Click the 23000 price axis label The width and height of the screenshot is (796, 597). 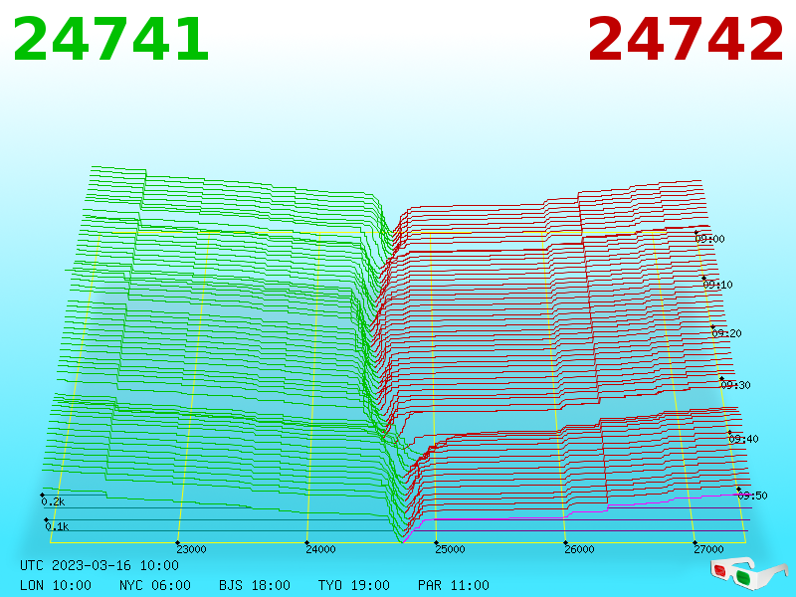[191, 549]
